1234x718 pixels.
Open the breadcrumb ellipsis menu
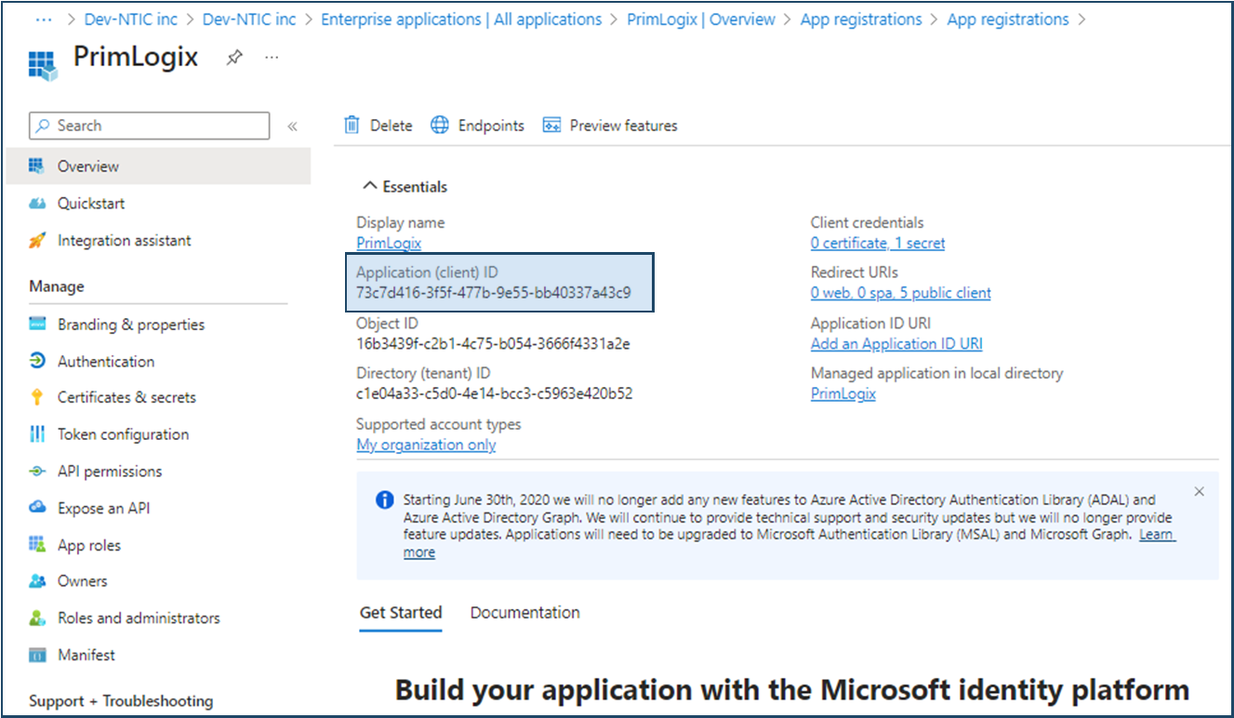tap(43, 19)
